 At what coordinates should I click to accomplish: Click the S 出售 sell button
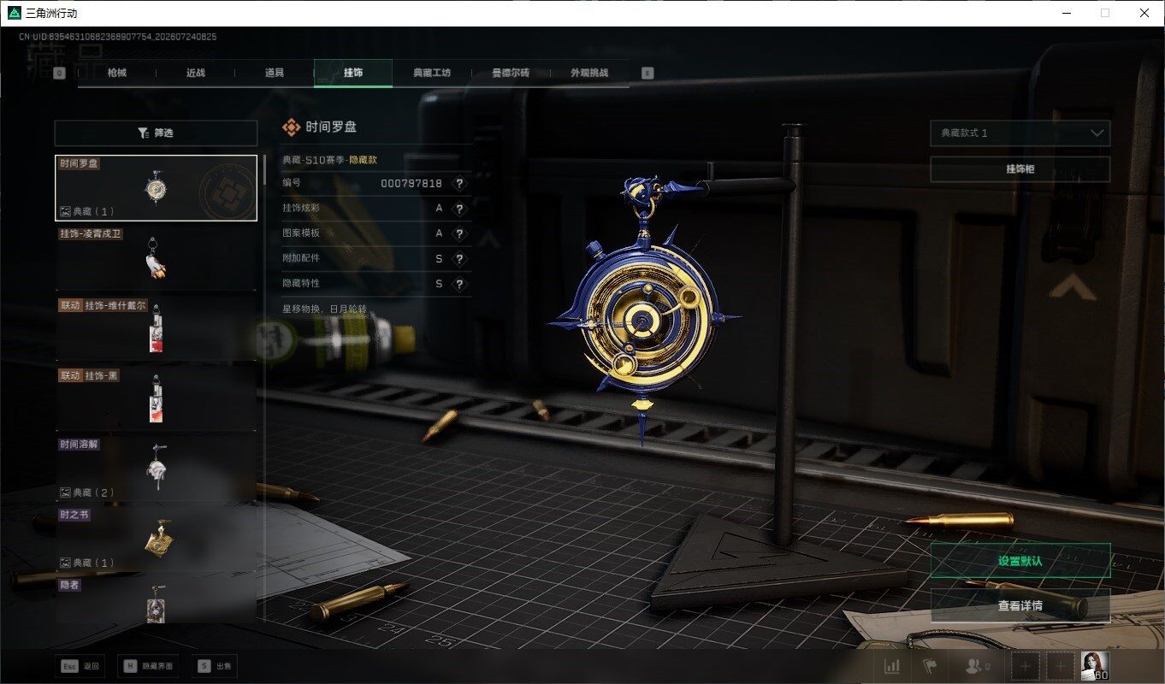coord(215,665)
